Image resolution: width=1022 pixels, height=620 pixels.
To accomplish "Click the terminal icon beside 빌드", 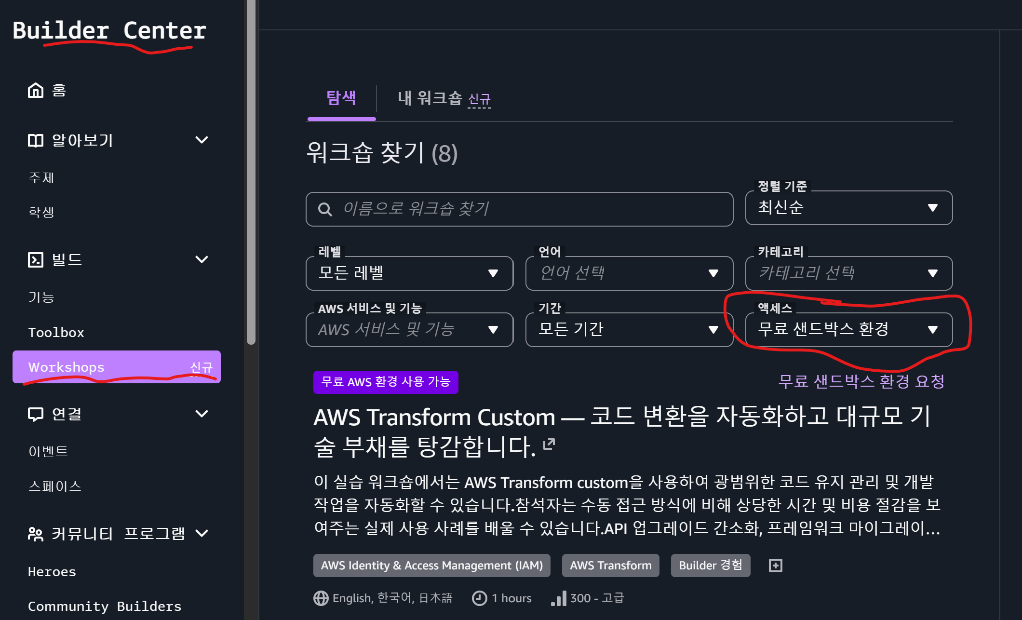I will coord(36,260).
